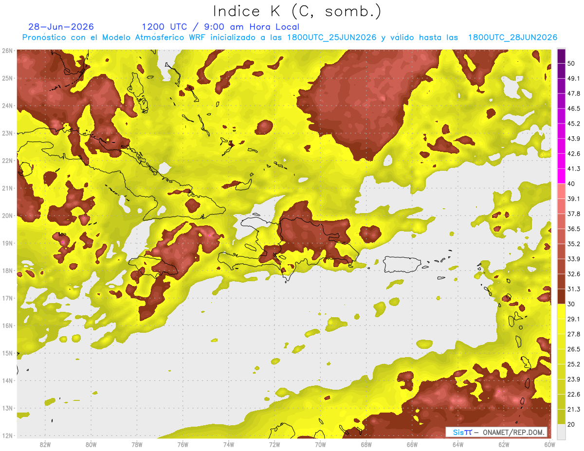Click colorbar value 23.9

point(574,379)
